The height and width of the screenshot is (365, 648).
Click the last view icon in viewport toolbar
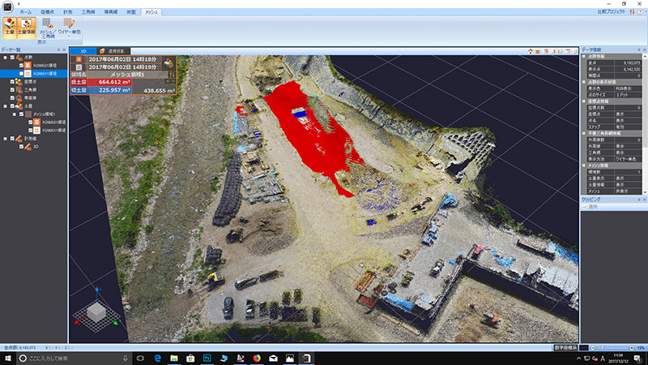(x=575, y=51)
